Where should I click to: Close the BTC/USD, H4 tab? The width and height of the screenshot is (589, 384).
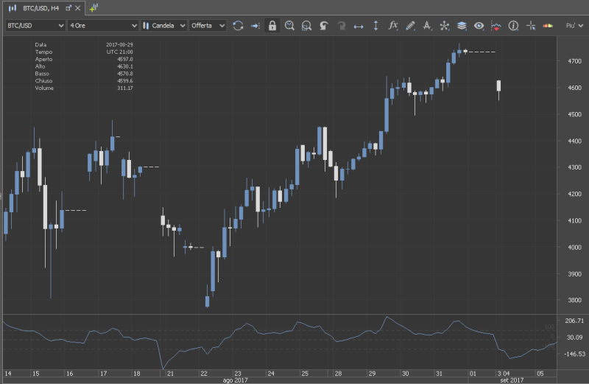tap(80, 7)
